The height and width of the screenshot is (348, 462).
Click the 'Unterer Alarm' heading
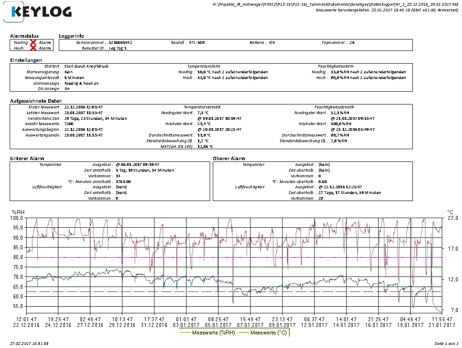tap(27, 158)
